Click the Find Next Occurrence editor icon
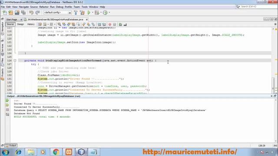Screen dimensions: 278x156 [69, 24]
